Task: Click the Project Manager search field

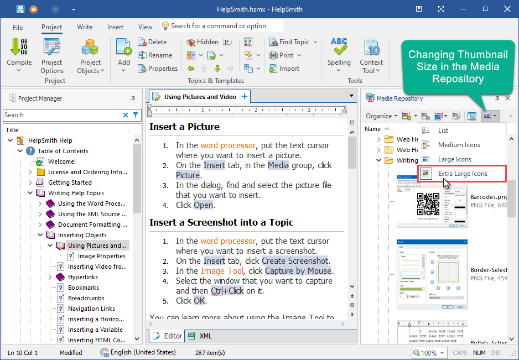Action: pos(62,115)
